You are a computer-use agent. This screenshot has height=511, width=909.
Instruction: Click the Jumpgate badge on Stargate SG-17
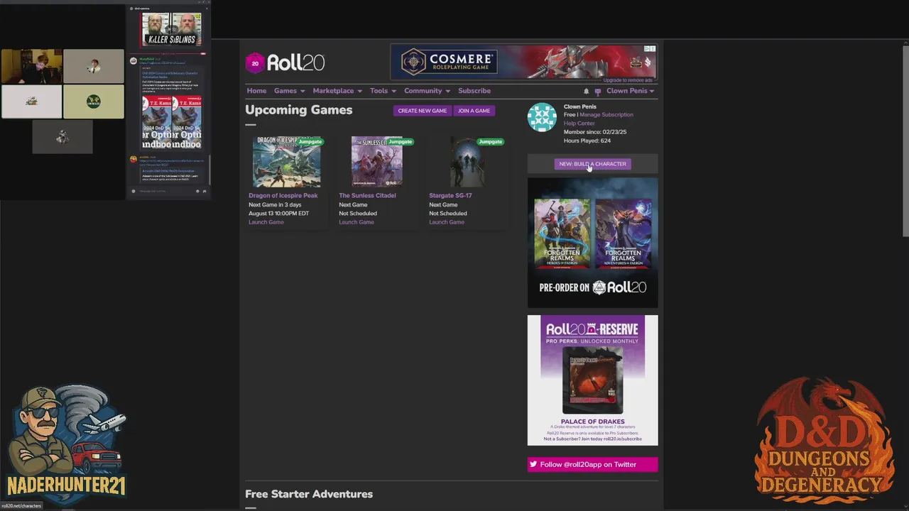pos(490,141)
